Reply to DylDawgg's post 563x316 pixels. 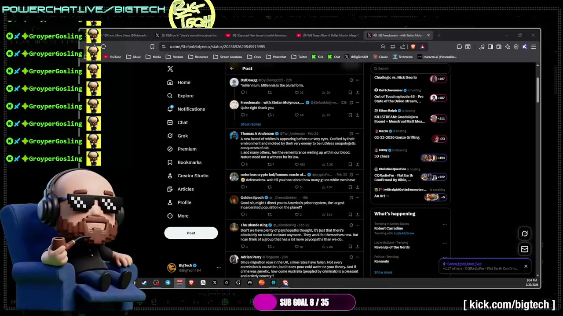click(x=243, y=93)
